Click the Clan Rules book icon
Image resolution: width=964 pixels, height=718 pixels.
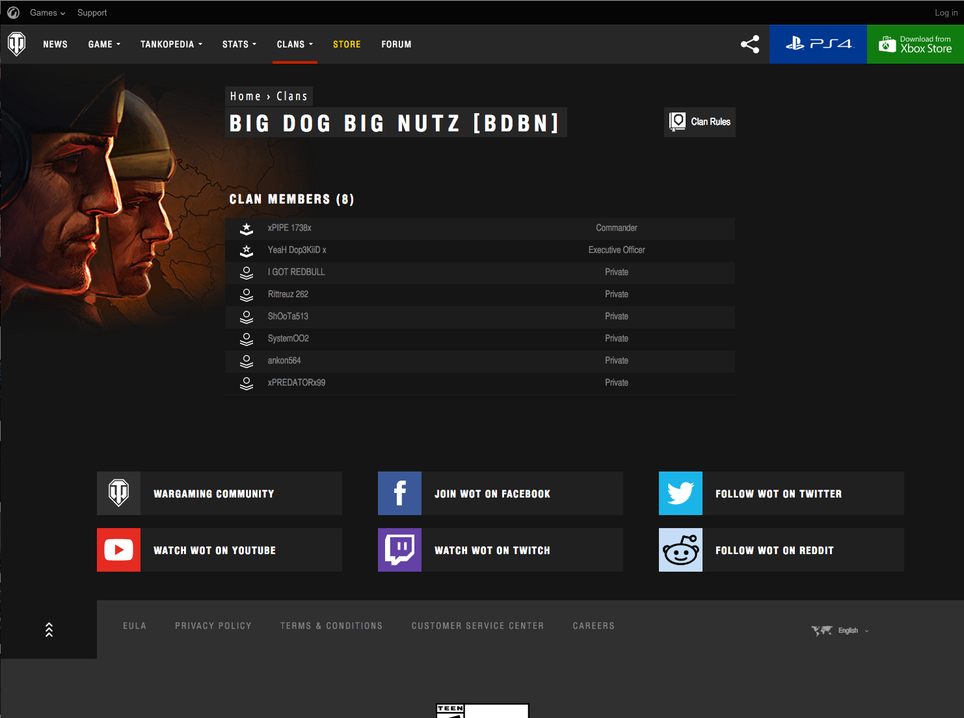pos(678,122)
